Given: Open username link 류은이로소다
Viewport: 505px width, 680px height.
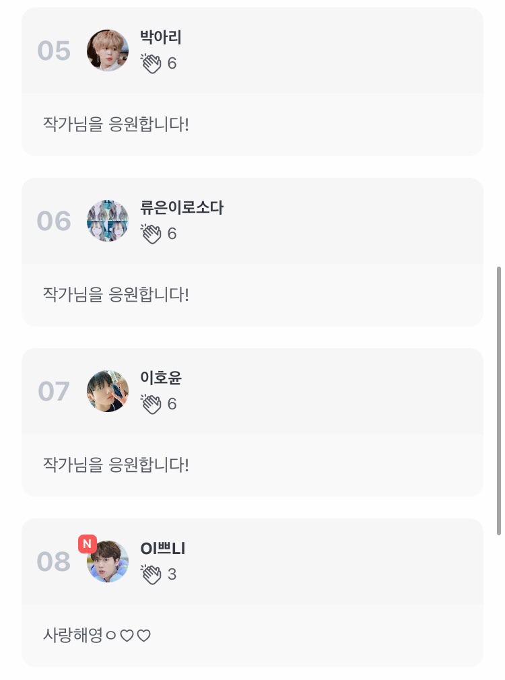Looking at the screenshot, I should pos(182,208).
